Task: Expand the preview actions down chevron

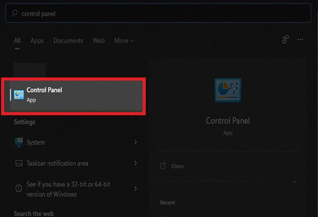Action: pos(294,182)
